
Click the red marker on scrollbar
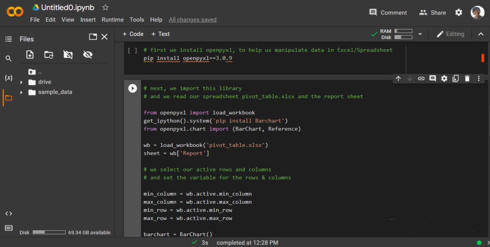tap(483, 58)
